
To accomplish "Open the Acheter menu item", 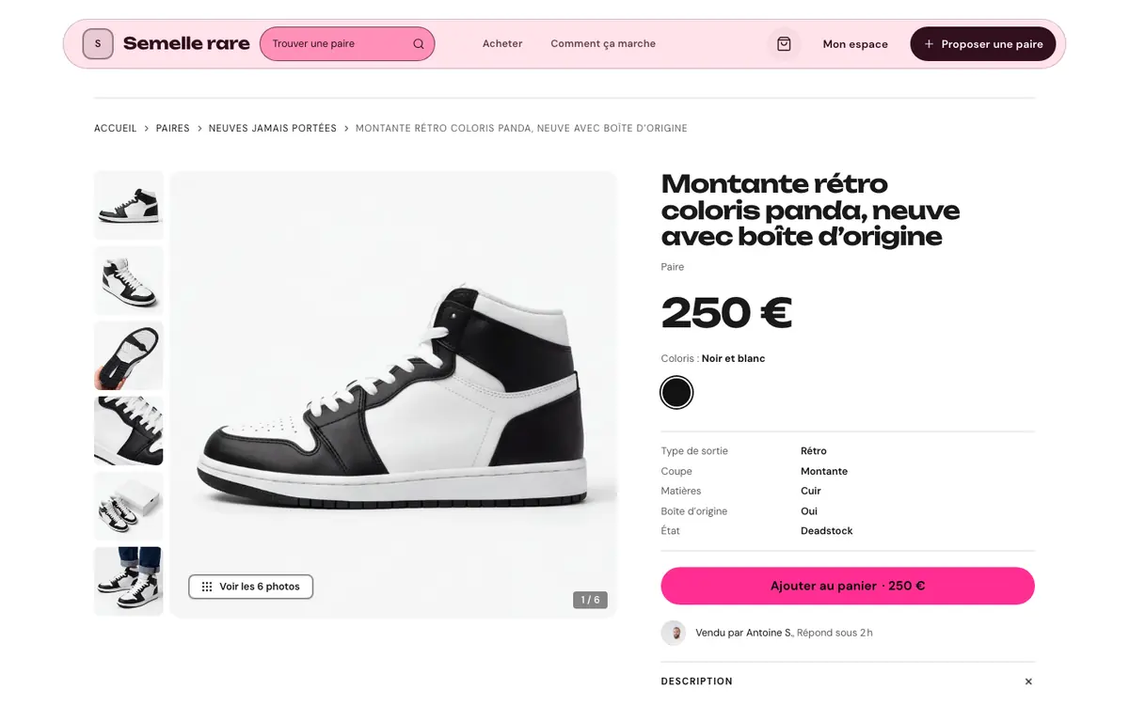I will (x=502, y=44).
